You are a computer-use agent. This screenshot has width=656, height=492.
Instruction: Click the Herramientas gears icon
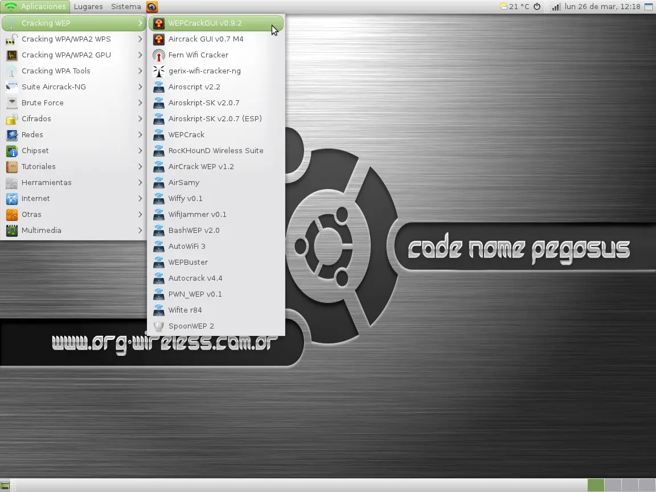(x=12, y=182)
